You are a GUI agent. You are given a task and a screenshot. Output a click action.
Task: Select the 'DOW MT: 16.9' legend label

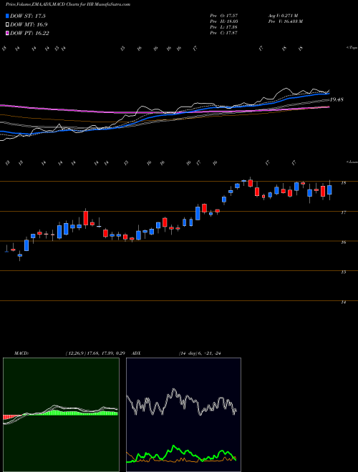click(x=29, y=25)
